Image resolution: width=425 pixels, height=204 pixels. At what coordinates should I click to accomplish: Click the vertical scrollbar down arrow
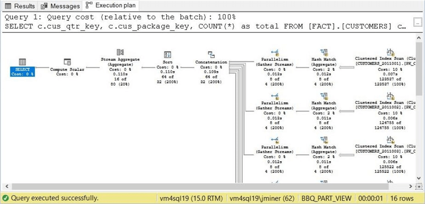419,178
